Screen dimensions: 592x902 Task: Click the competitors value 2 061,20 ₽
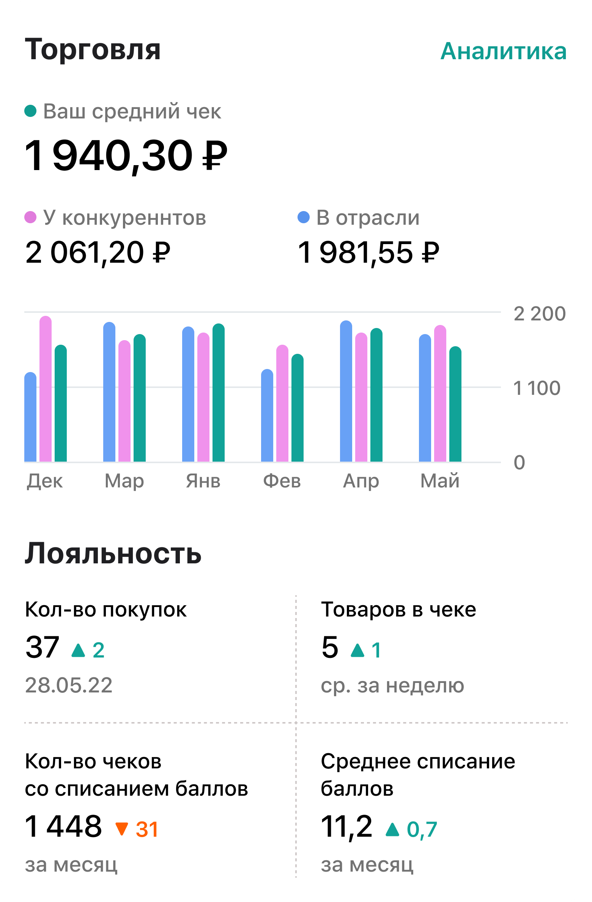[x=98, y=253]
